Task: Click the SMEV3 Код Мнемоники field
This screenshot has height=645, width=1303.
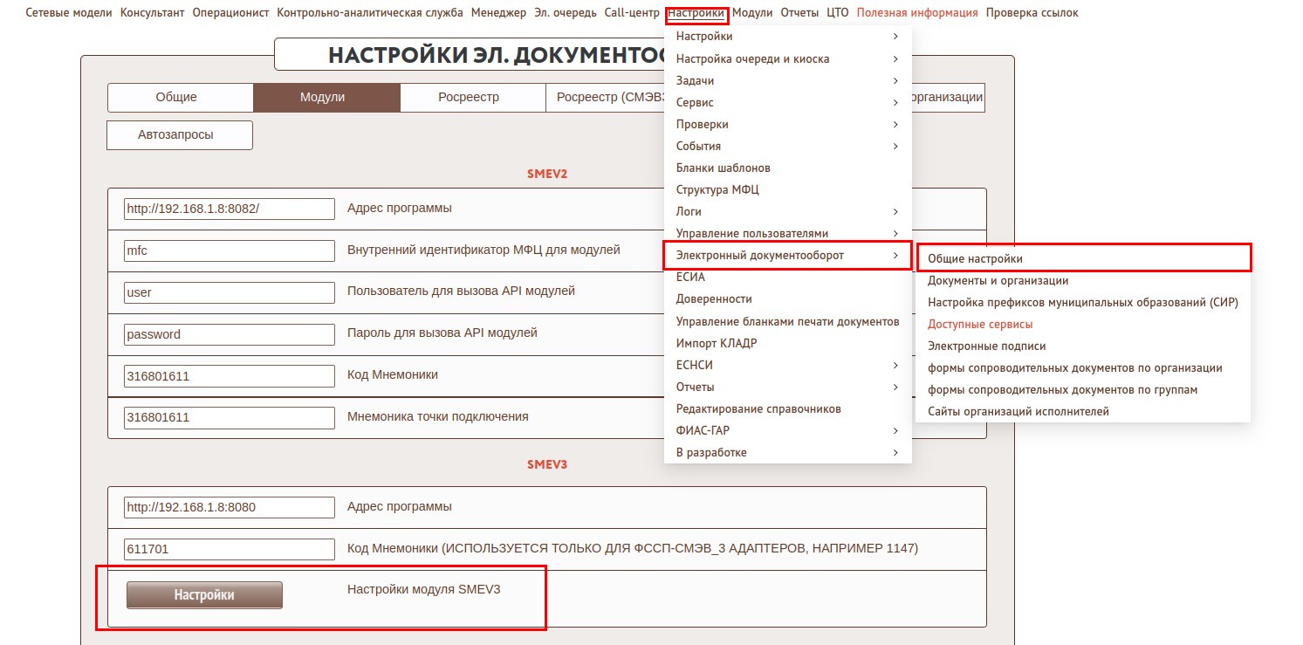Action: click(230, 549)
